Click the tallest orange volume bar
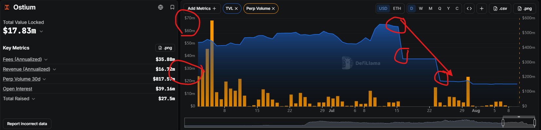Viewport: 541px width, 130px height. 212,64
